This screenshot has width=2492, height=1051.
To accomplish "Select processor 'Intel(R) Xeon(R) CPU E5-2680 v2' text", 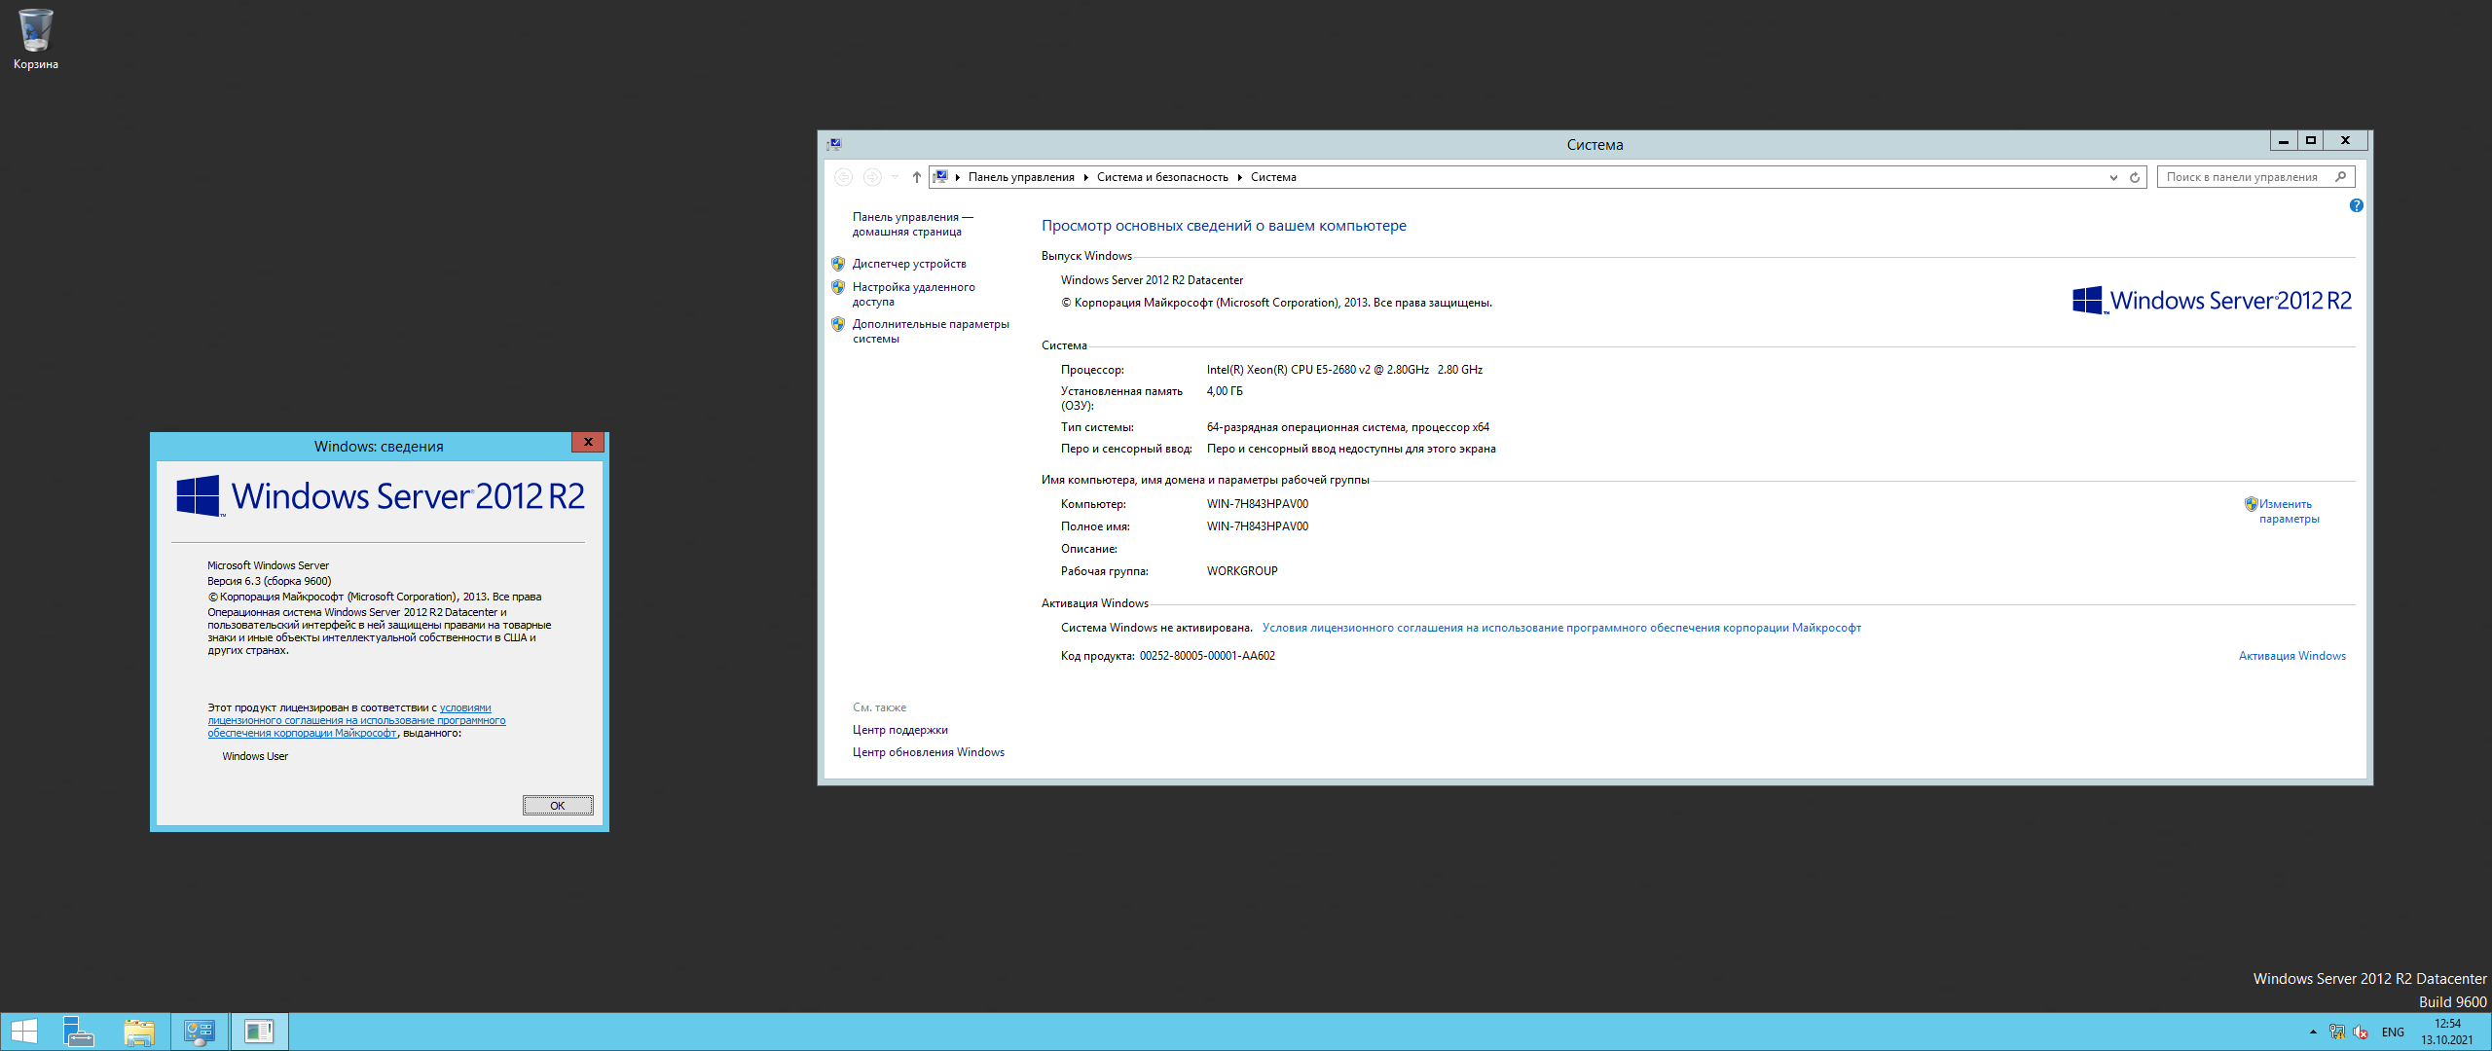I will click(1289, 370).
